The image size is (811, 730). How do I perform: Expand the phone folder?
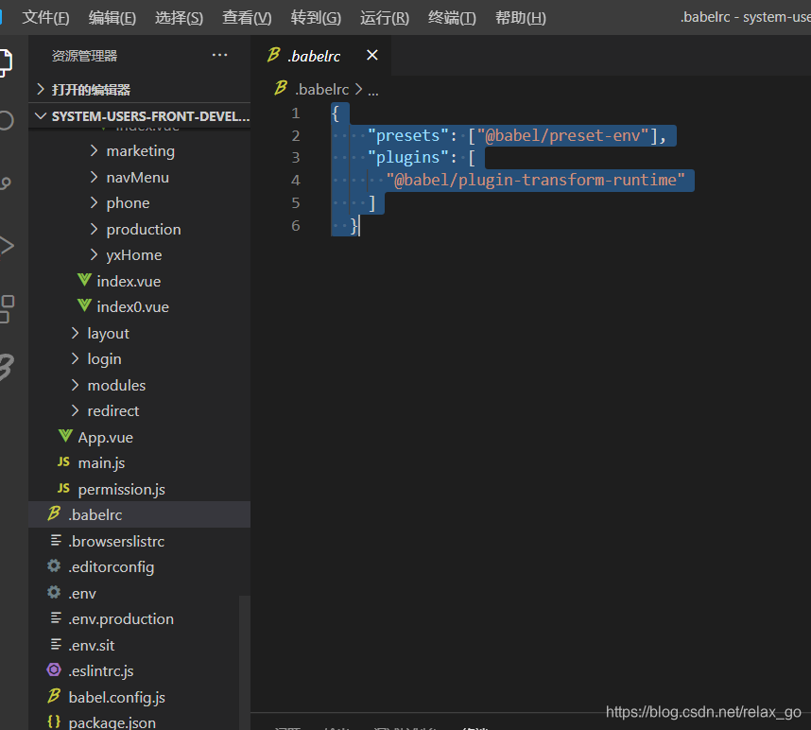coord(94,202)
